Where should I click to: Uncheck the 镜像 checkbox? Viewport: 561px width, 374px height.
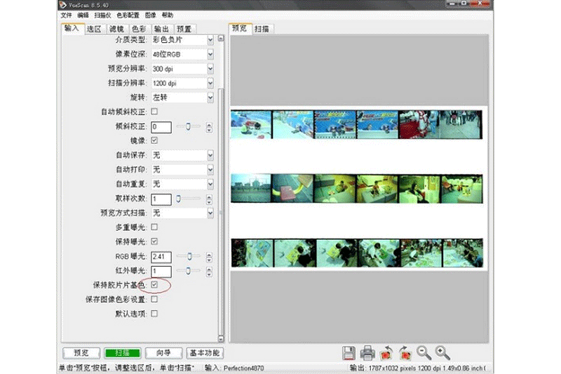(154, 140)
